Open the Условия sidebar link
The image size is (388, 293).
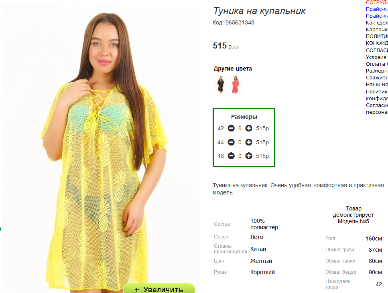(x=376, y=57)
